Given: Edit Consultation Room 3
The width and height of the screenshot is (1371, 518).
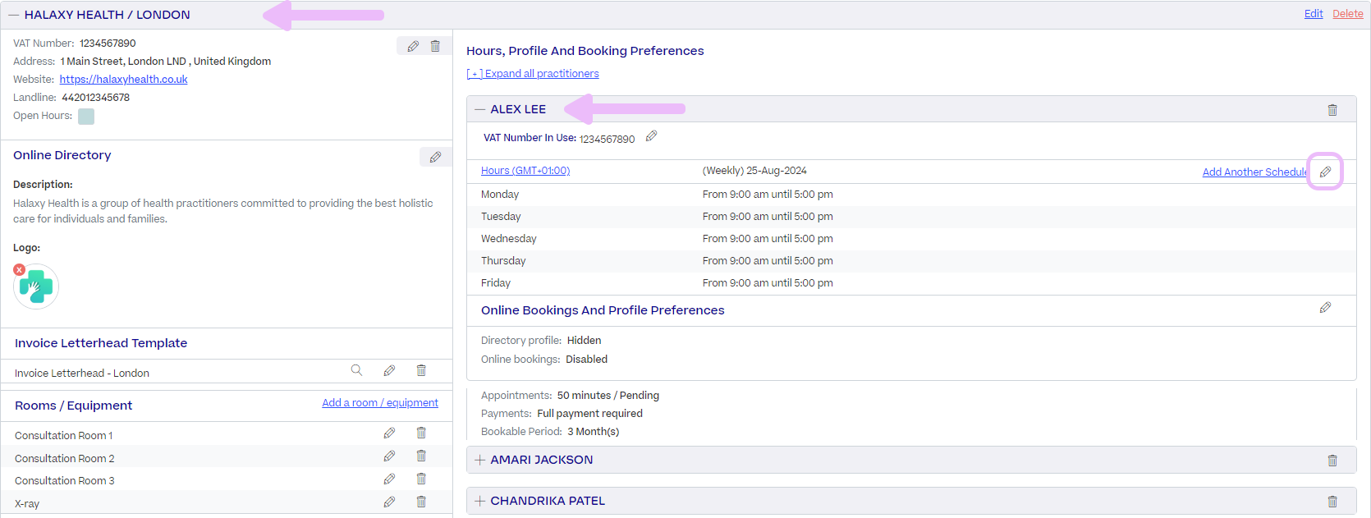Looking at the screenshot, I should tap(389, 479).
